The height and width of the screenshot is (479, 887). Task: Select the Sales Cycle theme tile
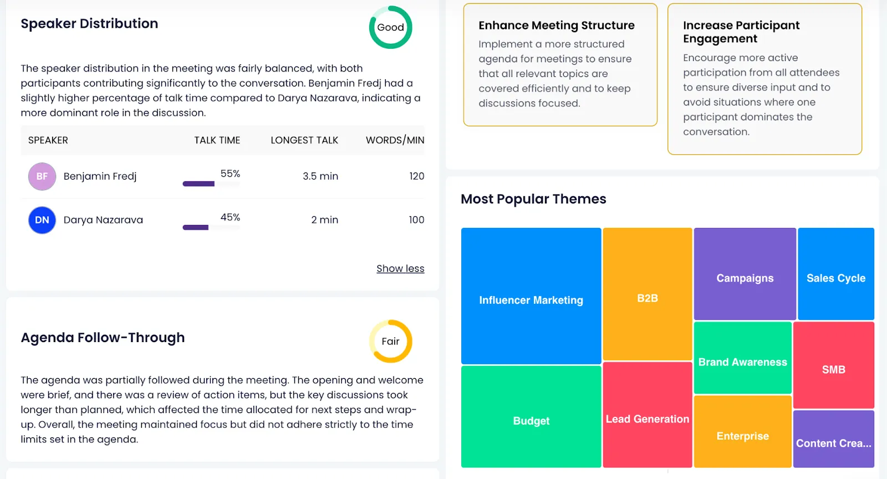click(835, 274)
